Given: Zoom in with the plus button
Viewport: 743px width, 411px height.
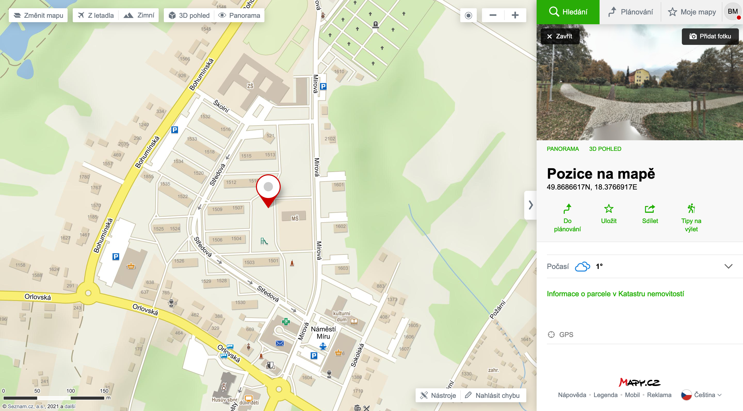Looking at the screenshot, I should pyautogui.click(x=515, y=15).
